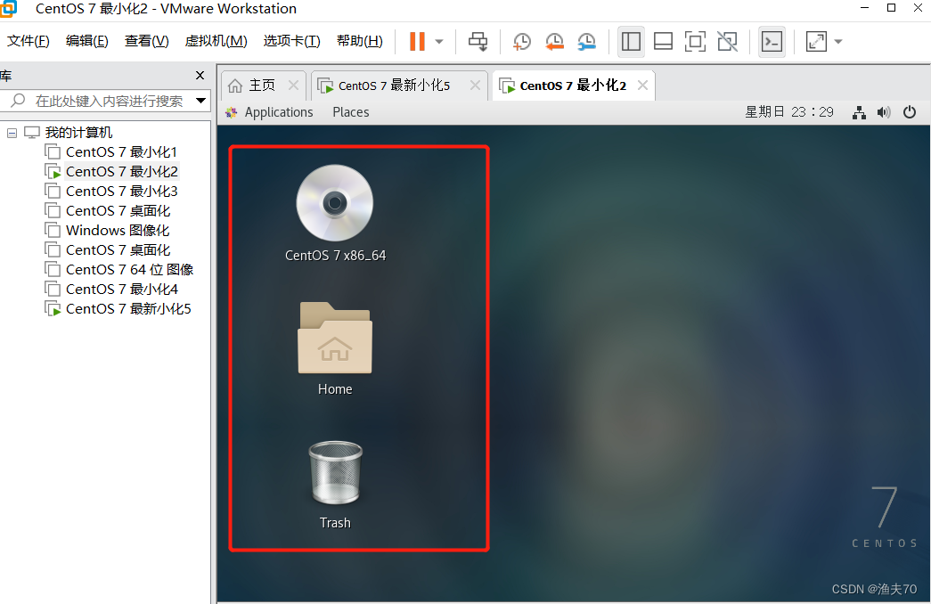The image size is (931, 604).
Task: Enter full screen mode icon
Action: 695,42
